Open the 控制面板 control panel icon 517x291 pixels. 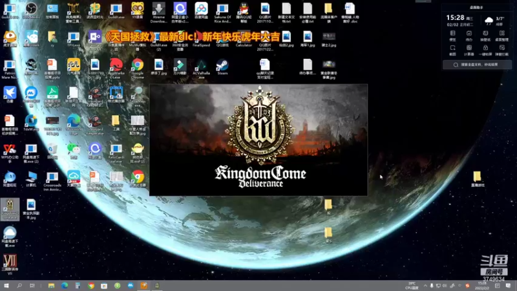(x=52, y=10)
